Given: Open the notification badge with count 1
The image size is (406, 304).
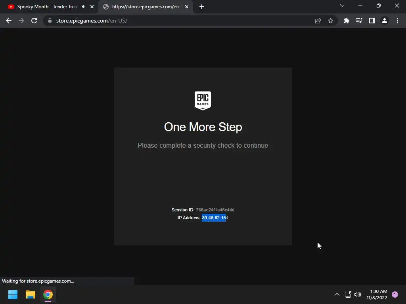Looking at the screenshot, I should [395, 294].
